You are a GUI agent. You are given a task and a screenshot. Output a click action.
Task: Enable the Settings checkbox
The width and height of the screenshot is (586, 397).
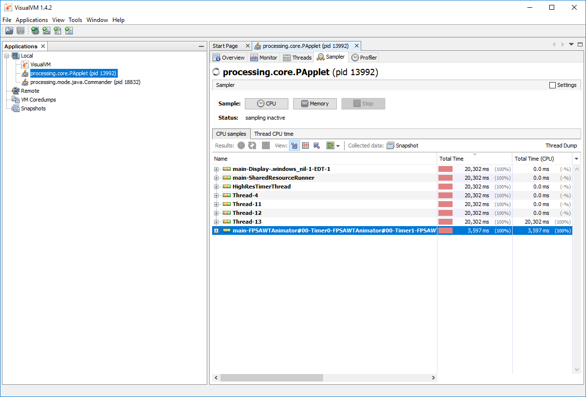tap(553, 85)
